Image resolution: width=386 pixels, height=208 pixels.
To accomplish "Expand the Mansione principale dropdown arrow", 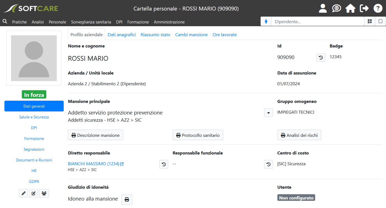I will coord(268,113).
